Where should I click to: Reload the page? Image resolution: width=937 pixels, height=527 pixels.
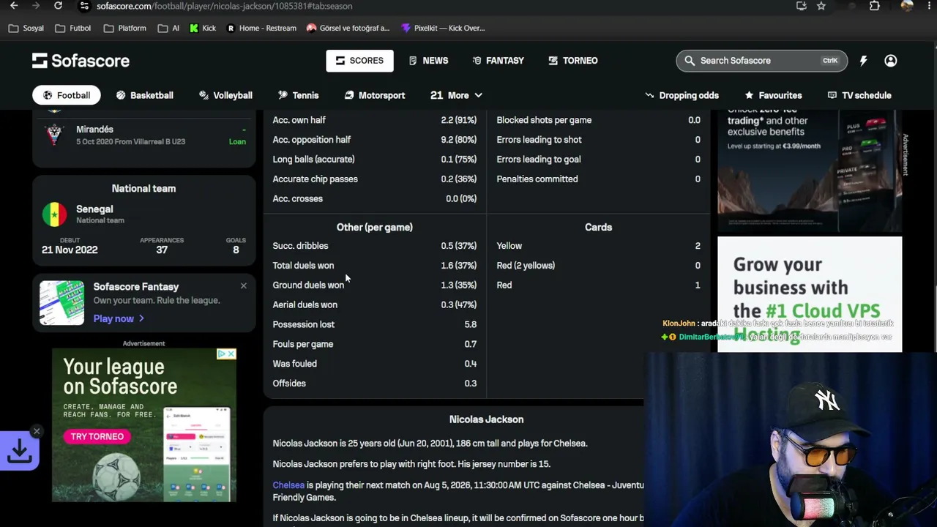pyautogui.click(x=58, y=6)
